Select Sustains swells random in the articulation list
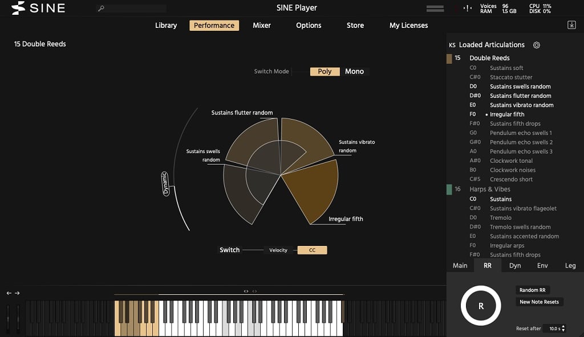 point(520,87)
